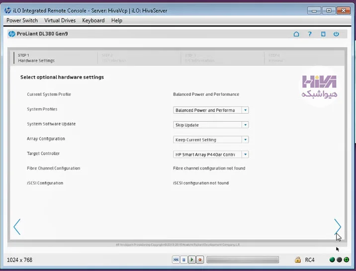
Task: Click the HP logo next to ProLiant DL380
Action: (12, 34)
